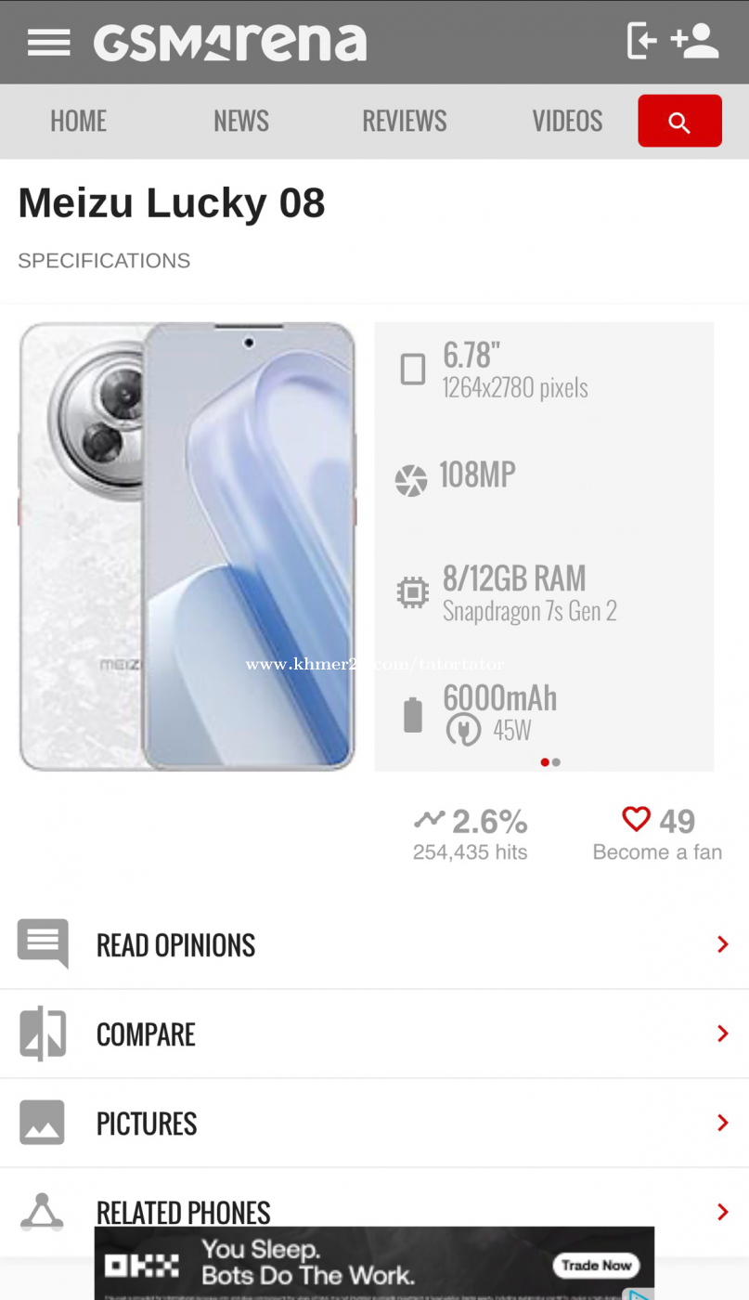Tap the heart icon to become a fan
The height and width of the screenshot is (1300, 749).
[636, 819]
